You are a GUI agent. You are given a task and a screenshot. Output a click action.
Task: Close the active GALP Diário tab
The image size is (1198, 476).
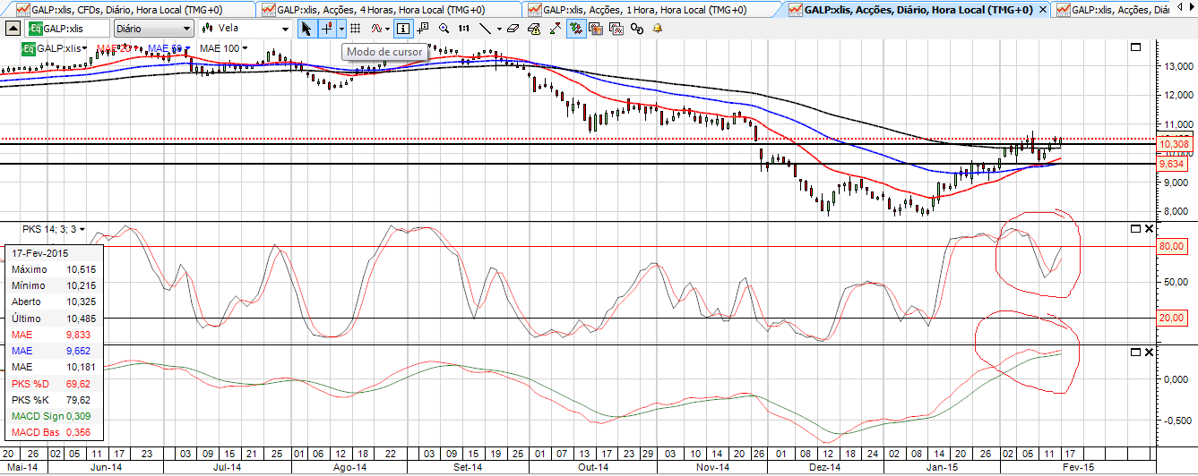(1045, 9)
